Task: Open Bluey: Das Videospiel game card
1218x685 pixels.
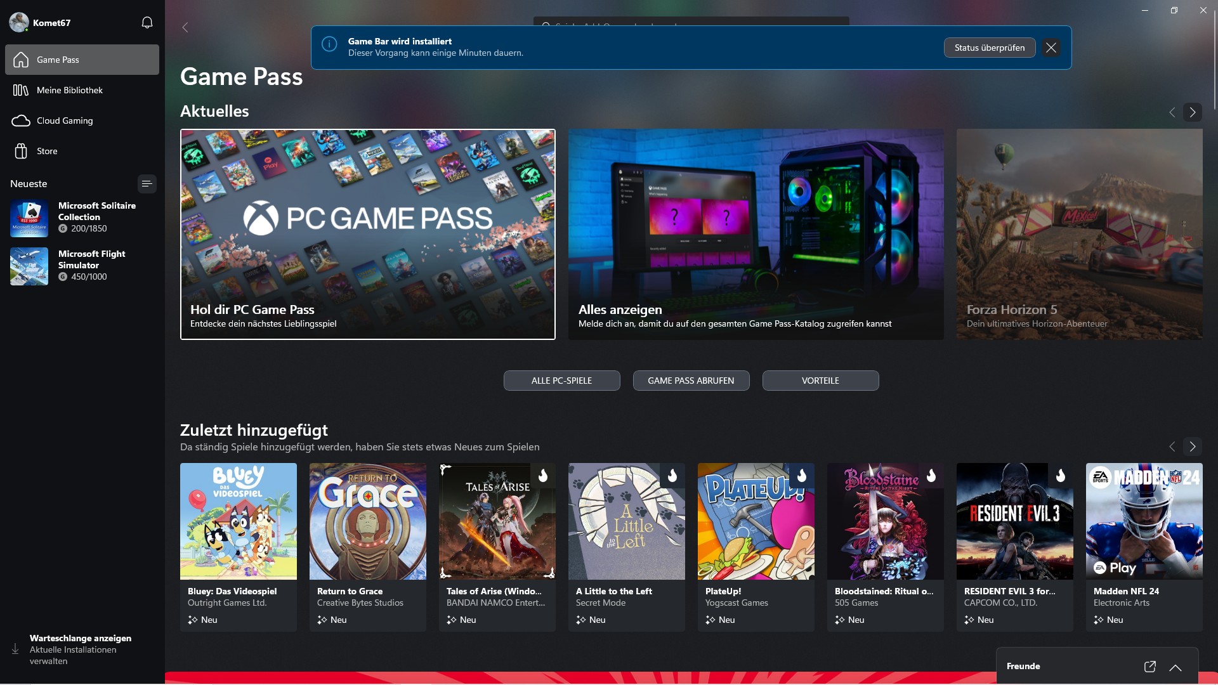Action: tap(239, 547)
